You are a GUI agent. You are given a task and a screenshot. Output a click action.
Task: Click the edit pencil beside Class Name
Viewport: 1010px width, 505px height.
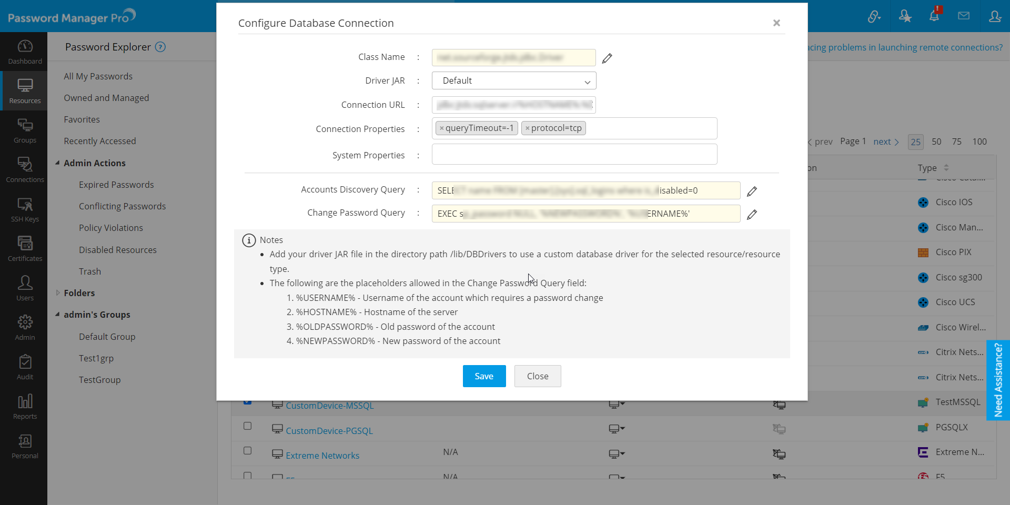(607, 58)
